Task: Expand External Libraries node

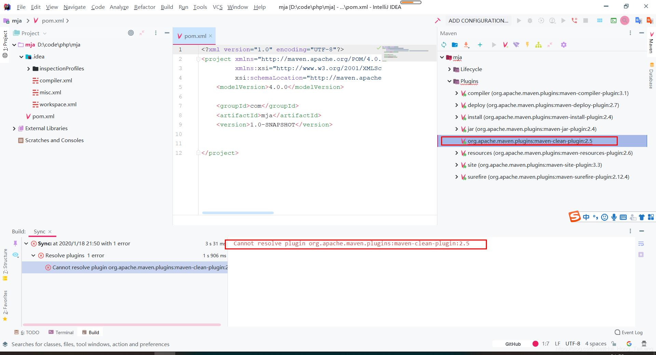Action: [14, 128]
